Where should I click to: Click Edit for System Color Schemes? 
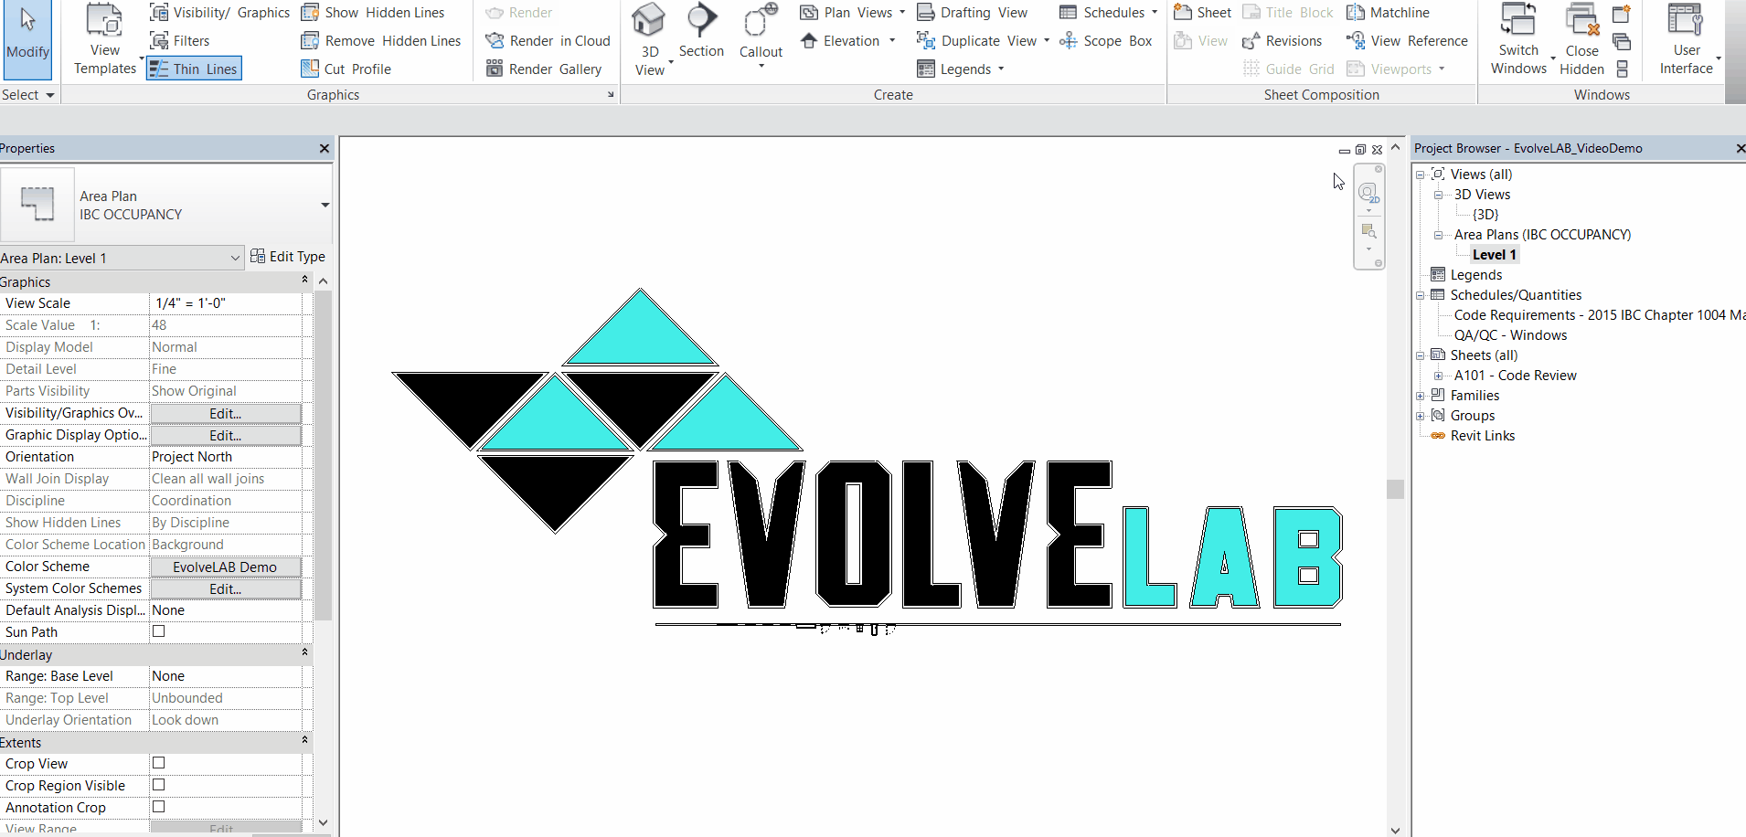tap(226, 589)
